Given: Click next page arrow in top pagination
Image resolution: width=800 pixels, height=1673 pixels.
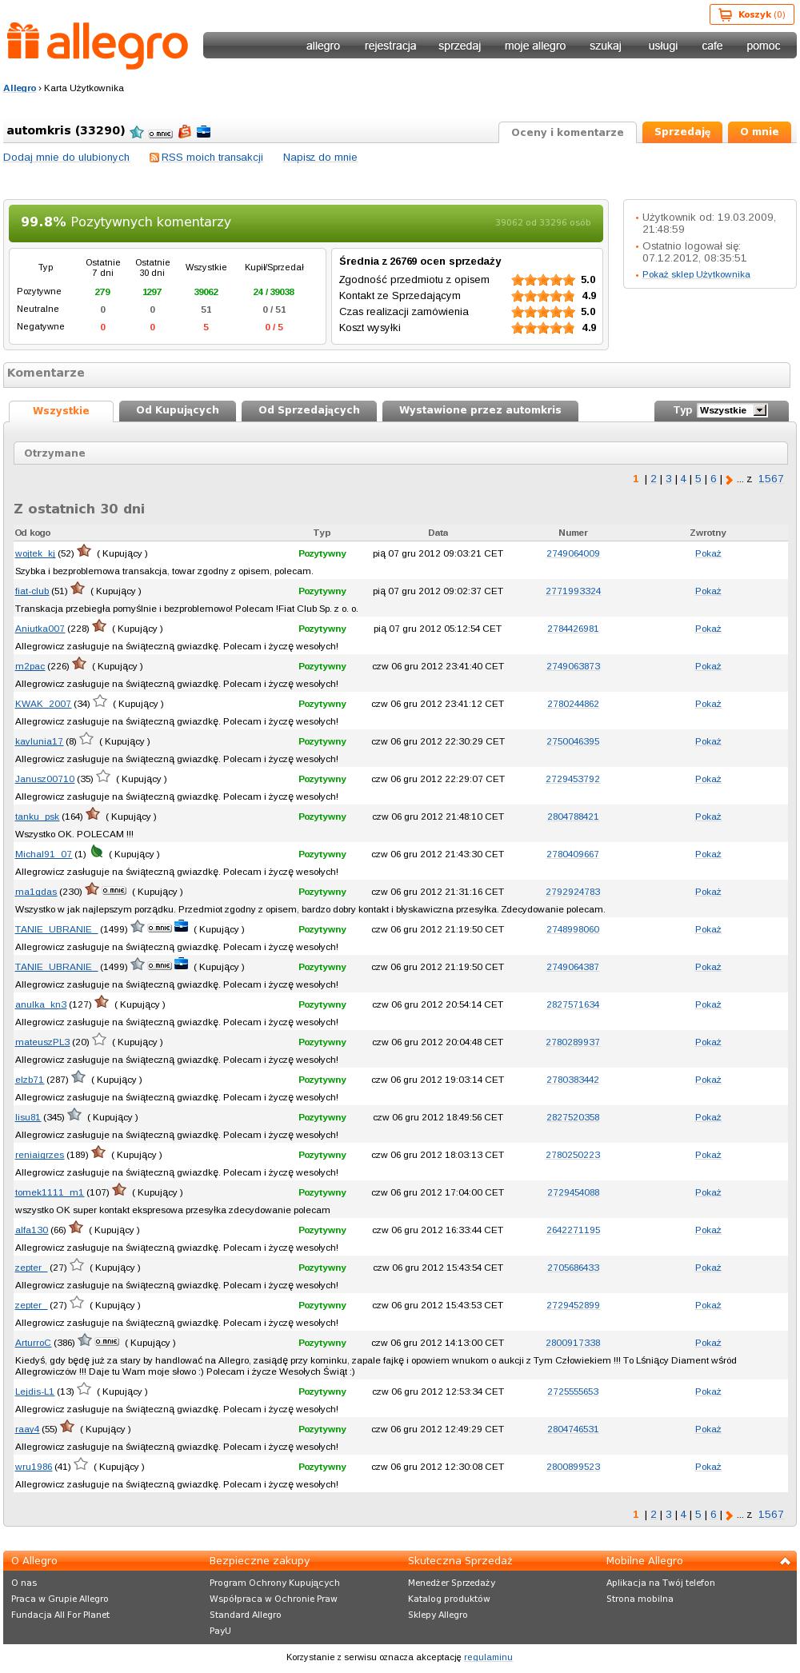Looking at the screenshot, I should point(729,480).
